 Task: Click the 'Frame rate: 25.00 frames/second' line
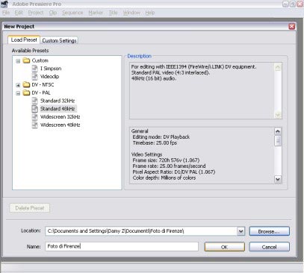(x=169, y=166)
